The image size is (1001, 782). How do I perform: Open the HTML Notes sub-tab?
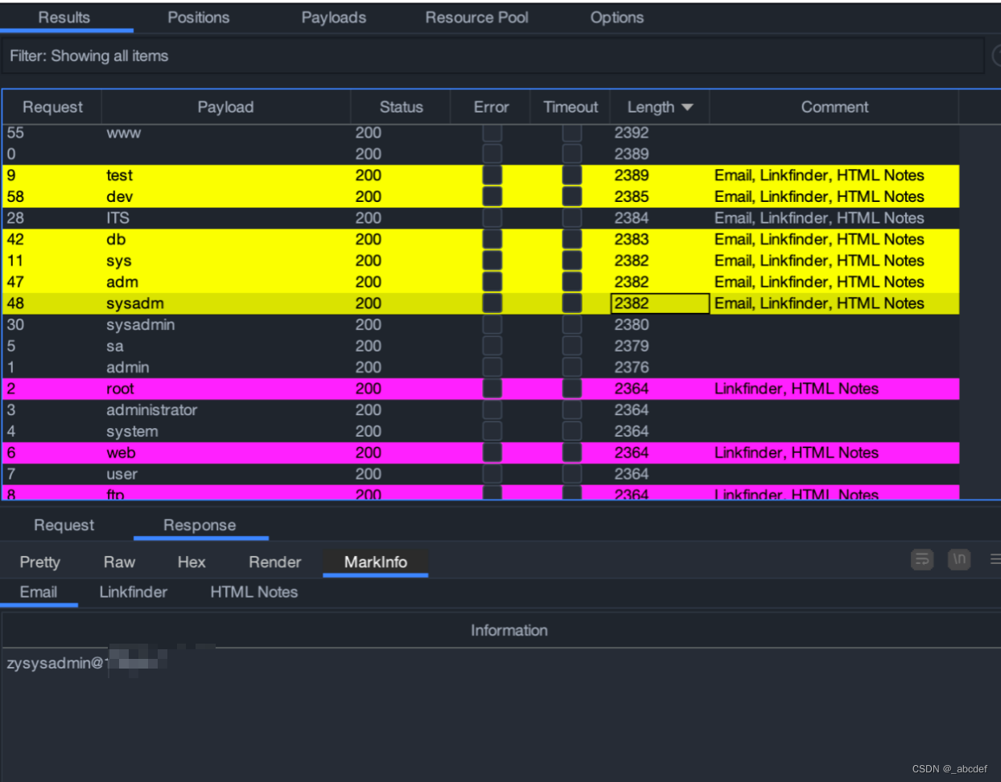pyautogui.click(x=254, y=592)
